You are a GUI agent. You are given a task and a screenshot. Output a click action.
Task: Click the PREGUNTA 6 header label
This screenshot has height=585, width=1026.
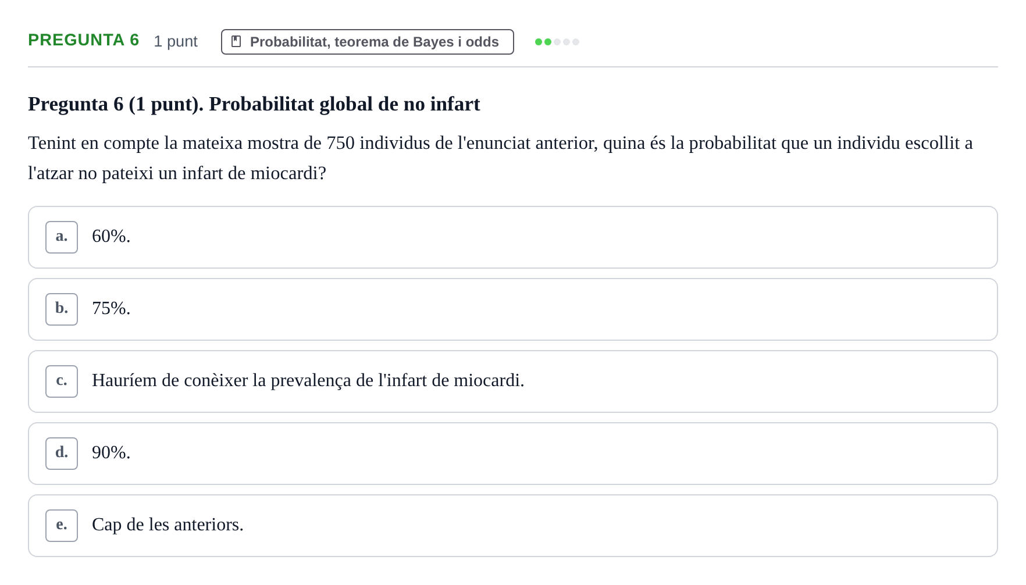point(84,40)
